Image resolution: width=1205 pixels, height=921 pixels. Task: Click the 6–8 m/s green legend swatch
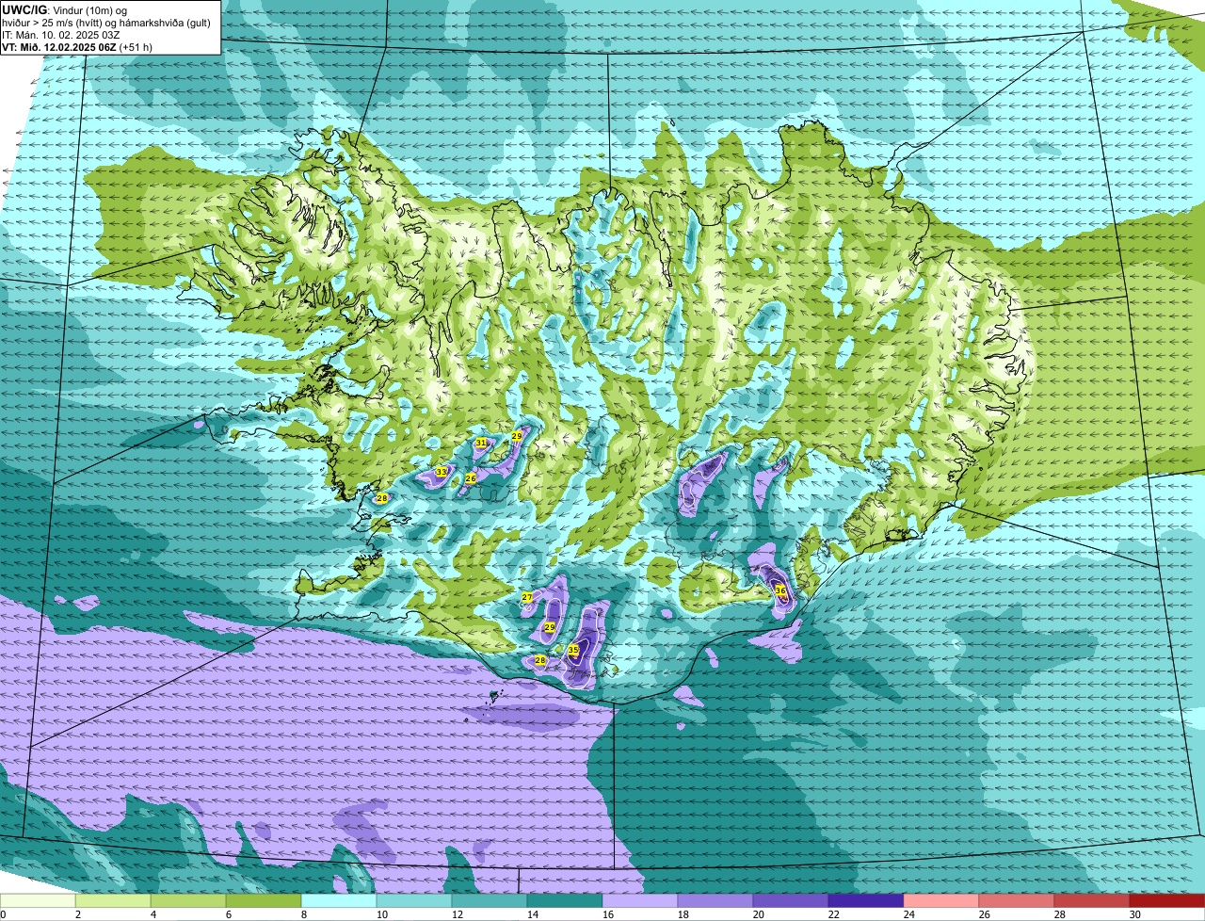click(x=264, y=901)
